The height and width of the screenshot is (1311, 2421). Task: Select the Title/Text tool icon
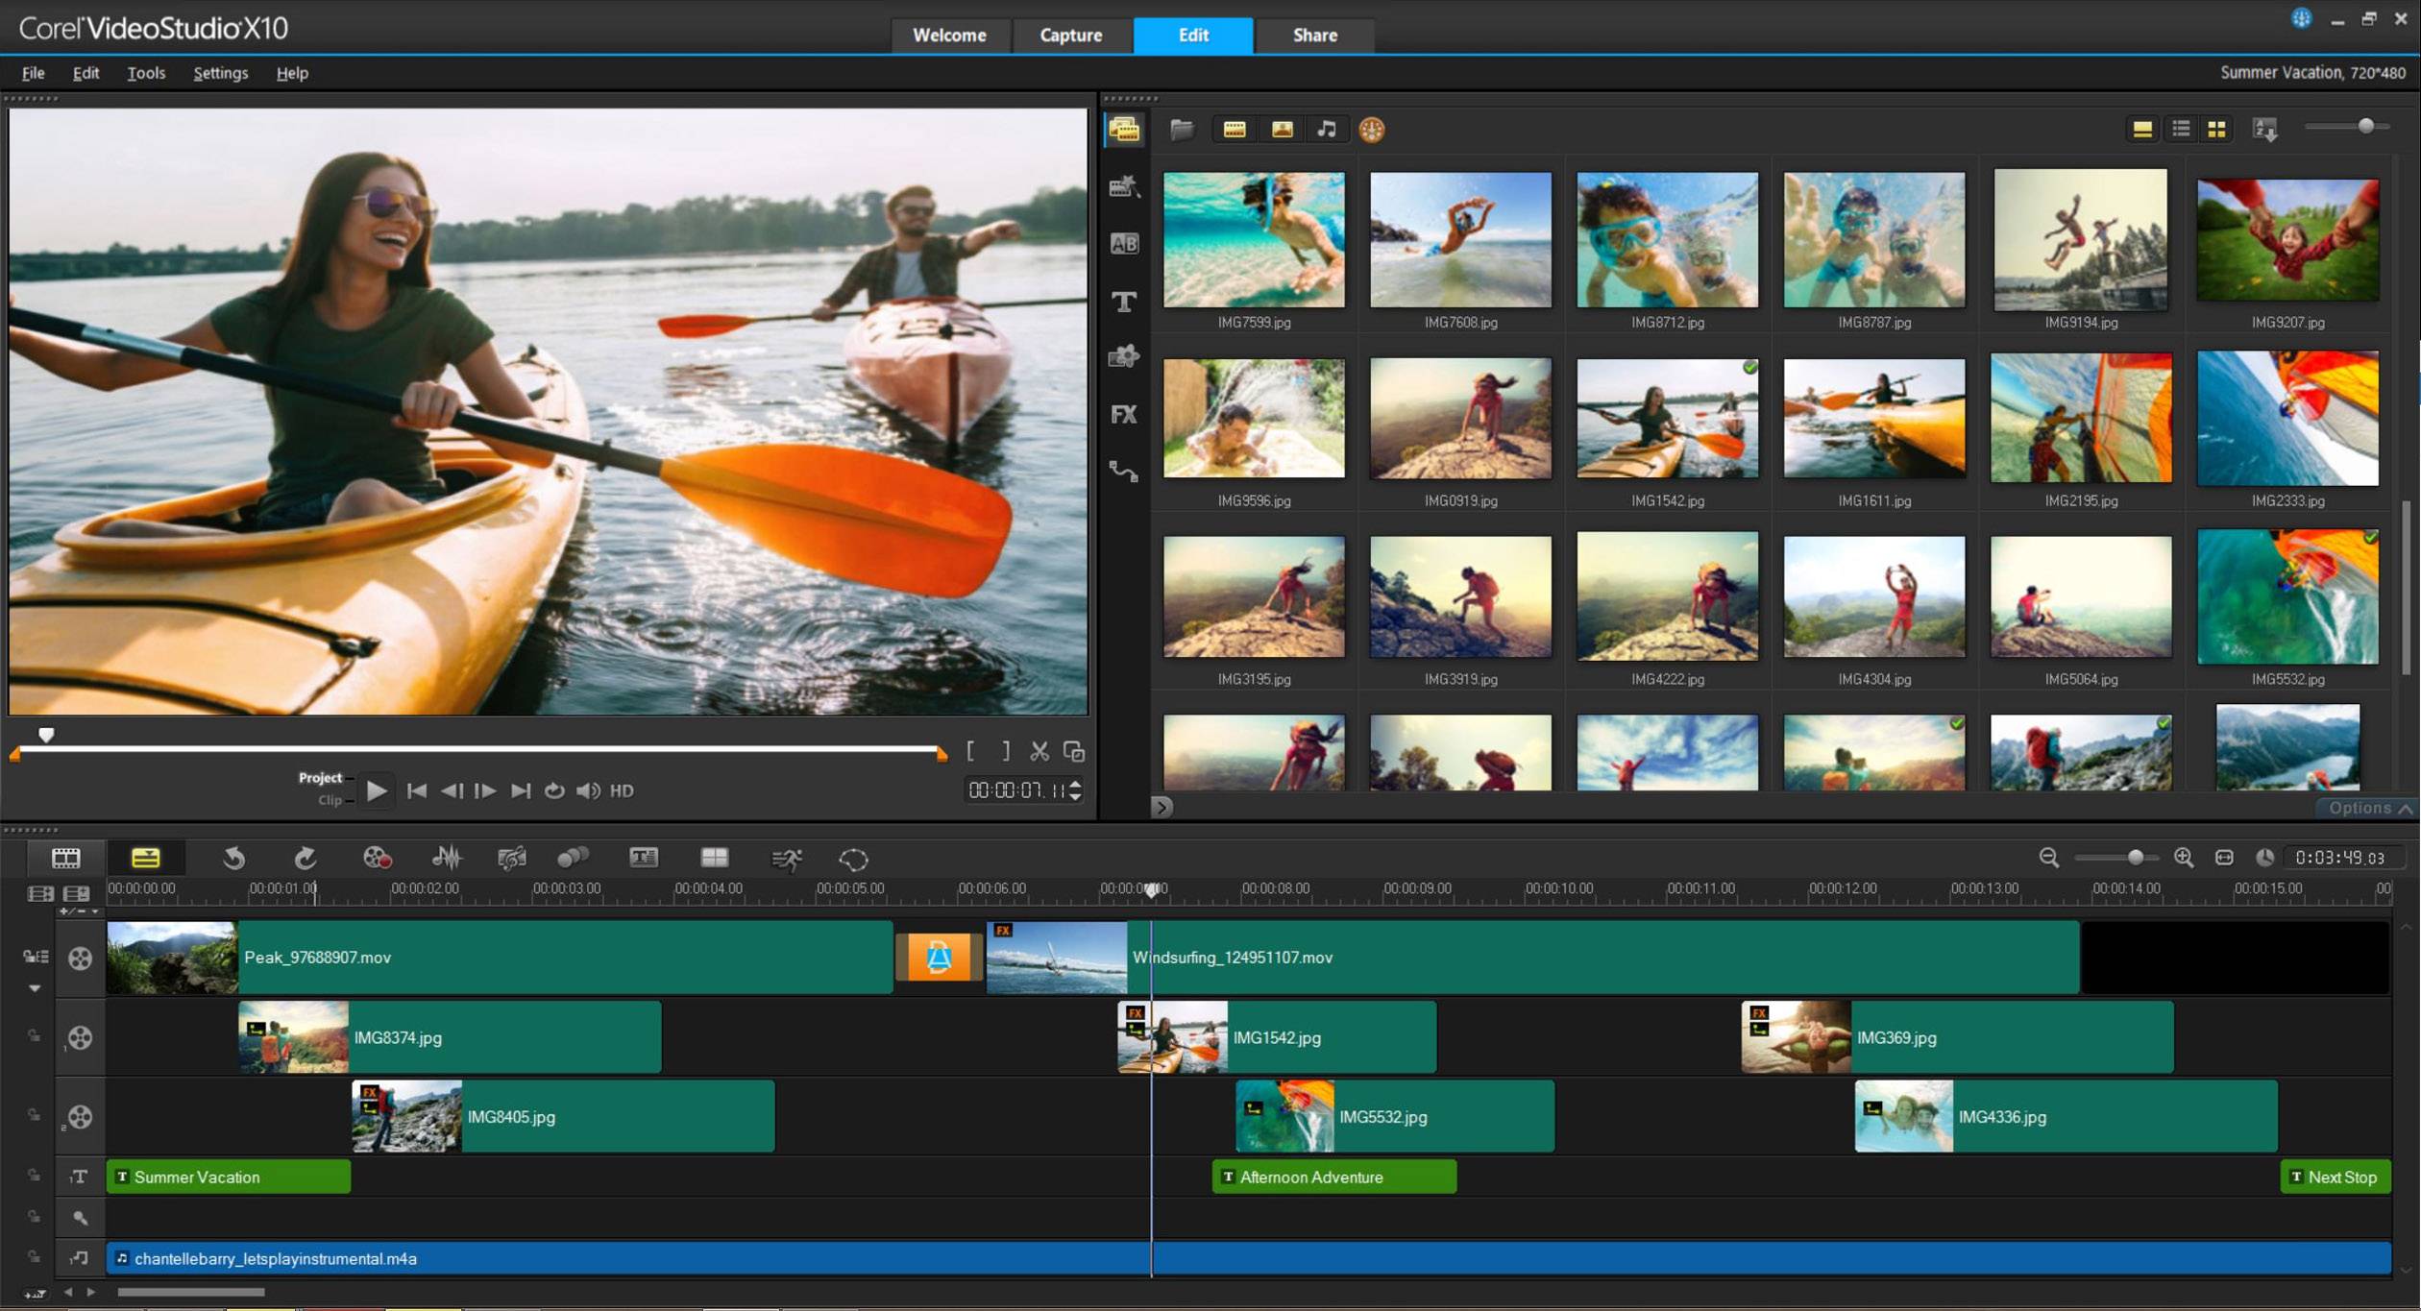(1125, 303)
